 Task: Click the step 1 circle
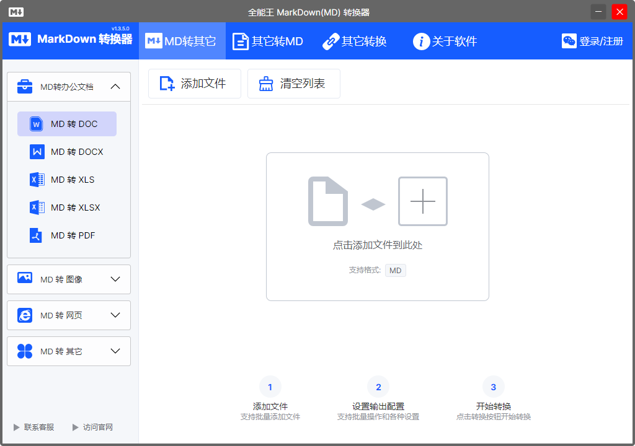pos(270,387)
